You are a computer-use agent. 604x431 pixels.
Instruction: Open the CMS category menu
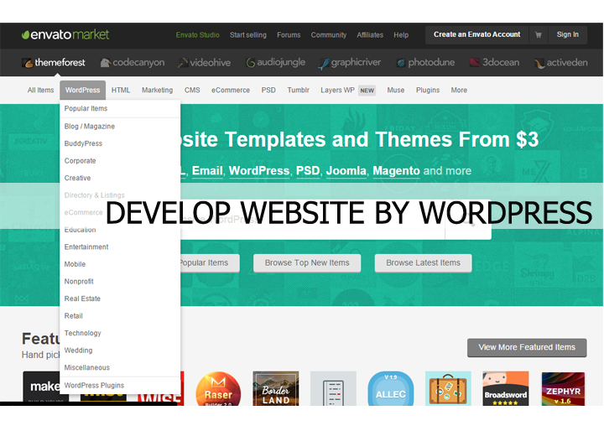point(192,90)
